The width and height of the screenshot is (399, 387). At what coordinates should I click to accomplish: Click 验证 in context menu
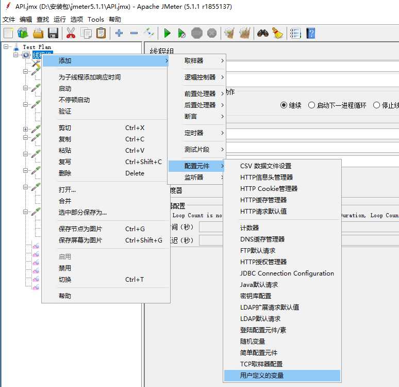pos(106,111)
